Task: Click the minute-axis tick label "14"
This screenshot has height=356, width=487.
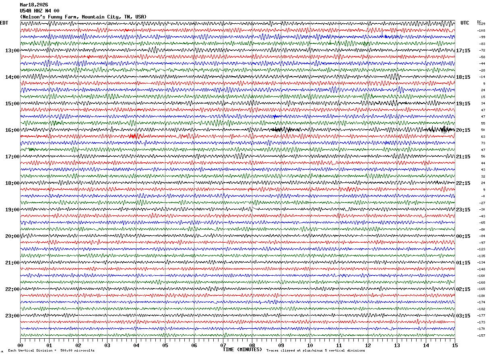Action: (x=426, y=345)
